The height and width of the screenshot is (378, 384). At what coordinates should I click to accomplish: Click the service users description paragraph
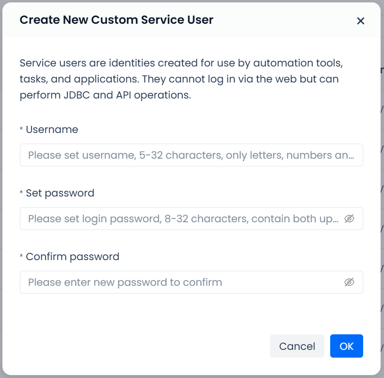[180, 79]
